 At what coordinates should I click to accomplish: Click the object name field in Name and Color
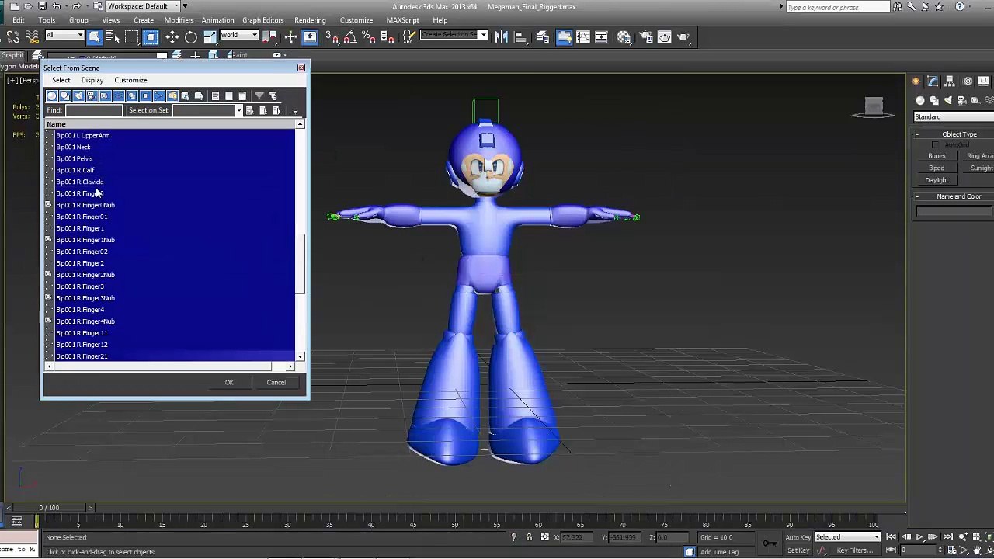(955, 211)
